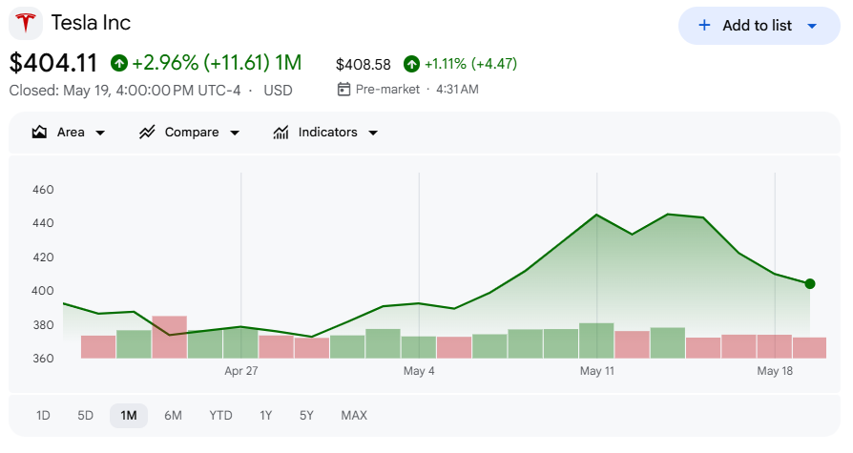Screen dimensions: 853x453
Task: Open the Add to list dropdown arrow
Action: point(812,26)
